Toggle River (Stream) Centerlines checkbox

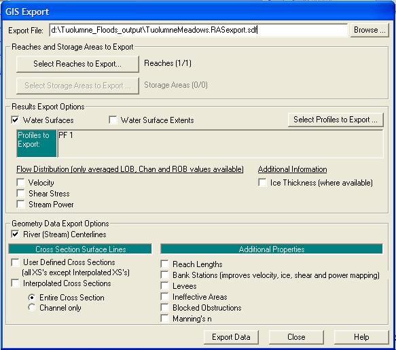tap(16, 234)
